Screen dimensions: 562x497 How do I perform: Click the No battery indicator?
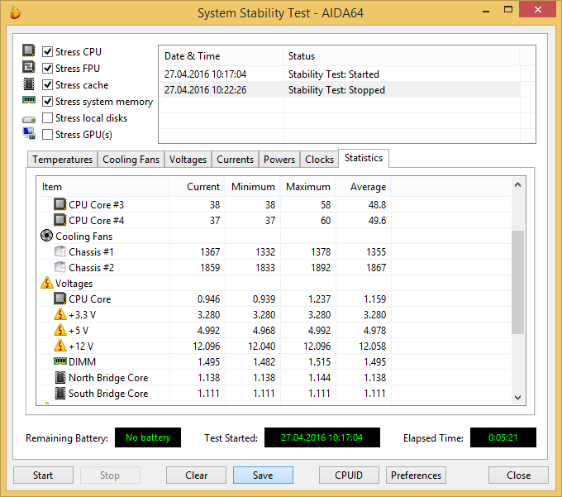(x=148, y=437)
